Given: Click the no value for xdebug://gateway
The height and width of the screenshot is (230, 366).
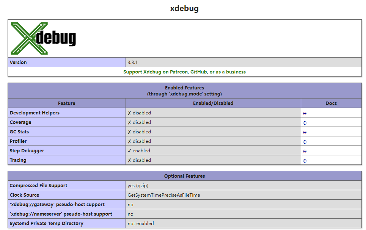Looking at the screenshot, I should click(x=130, y=205).
